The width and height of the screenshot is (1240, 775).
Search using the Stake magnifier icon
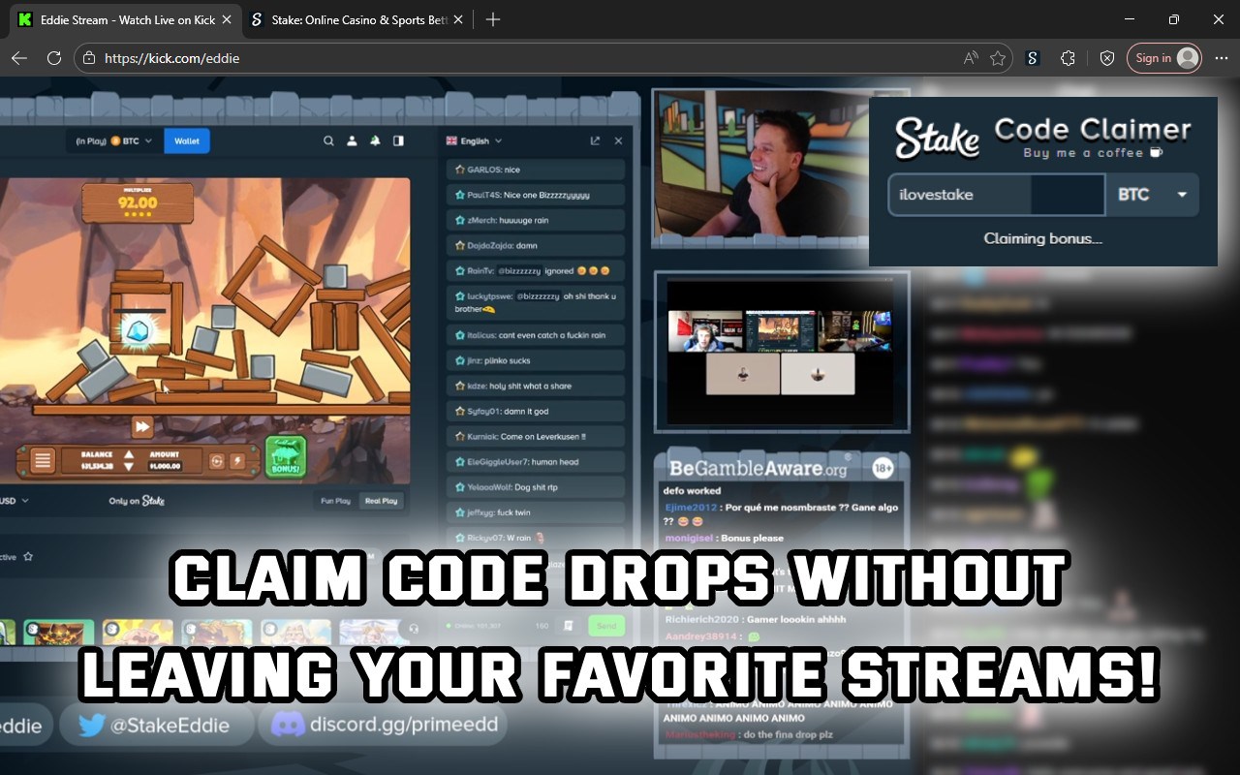click(328, 140)
